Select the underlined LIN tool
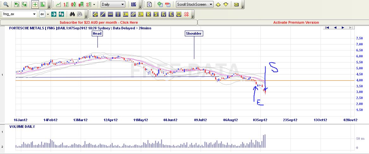Screen dimensions: 369x154 click(141, 14)
